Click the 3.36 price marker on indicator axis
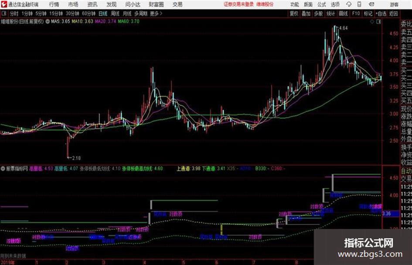Image resolution: width=412 pixels, height=265 pixels. click(387, 214)
